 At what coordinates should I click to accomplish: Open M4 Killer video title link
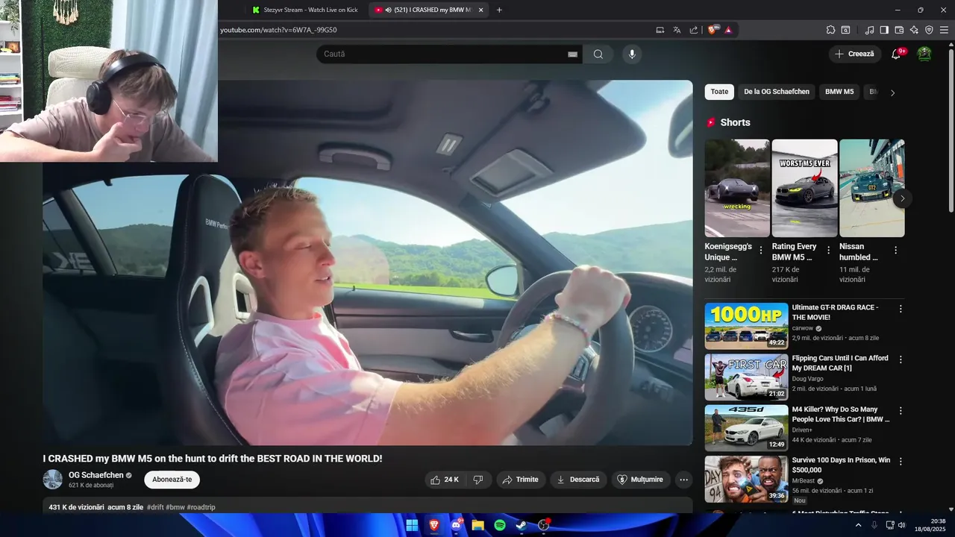tap(841, 414)
